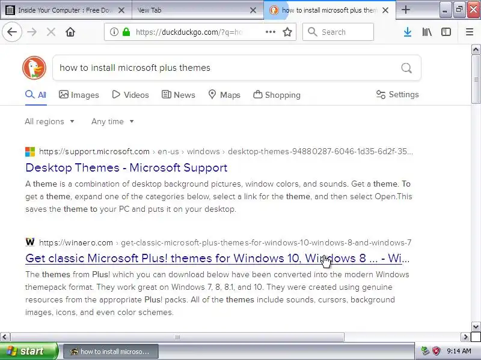Viewport: 481px width, 360px height.
Task: Click the vertical scrollbar thumb
Action: (x=476, y=79)
